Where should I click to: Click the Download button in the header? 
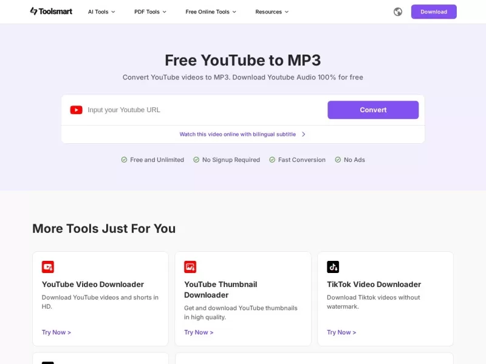click(434, 12)
